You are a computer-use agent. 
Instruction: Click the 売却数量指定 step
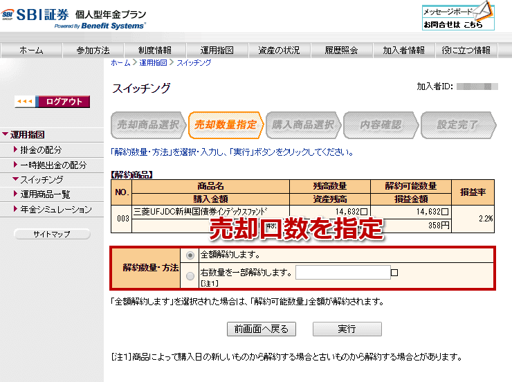point(226,125)
